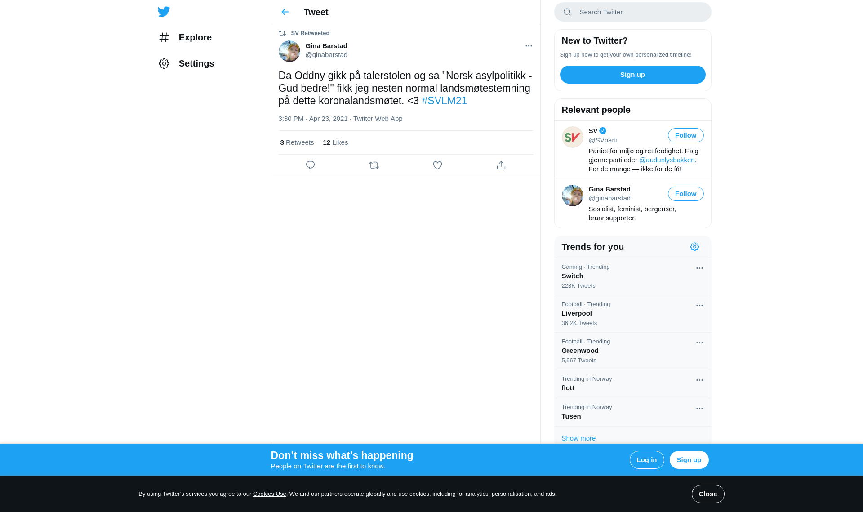
Task: Like the tweet with heart icon
Action: click(437, 165)
